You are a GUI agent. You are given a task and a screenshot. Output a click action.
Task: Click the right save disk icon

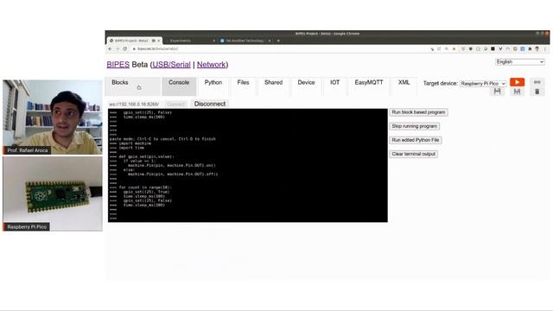[x=517, y=92]
